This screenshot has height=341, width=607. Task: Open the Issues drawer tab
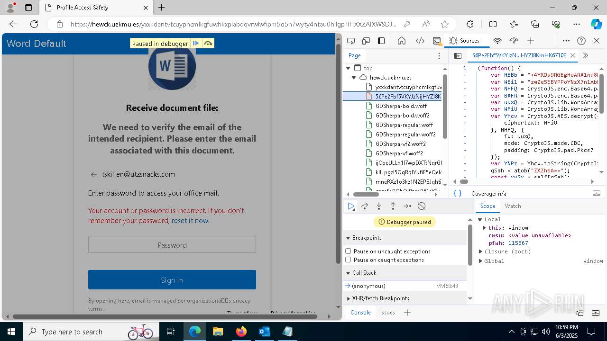[387, 313]
